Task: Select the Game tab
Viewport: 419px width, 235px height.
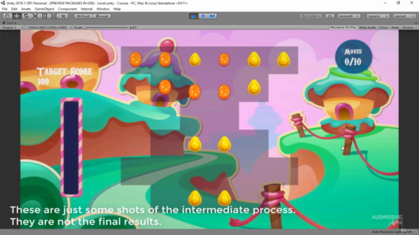Action: (x=10, y=23)
